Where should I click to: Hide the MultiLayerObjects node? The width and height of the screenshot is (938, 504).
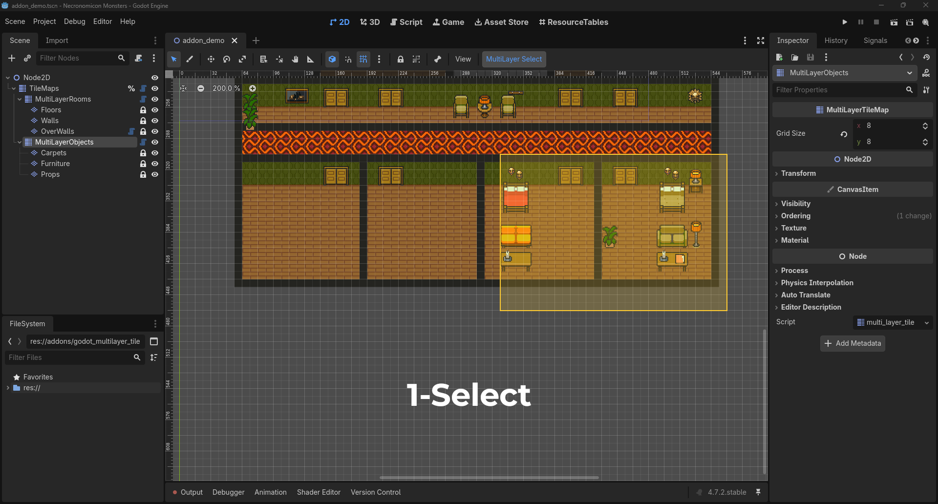pos(155,142)
